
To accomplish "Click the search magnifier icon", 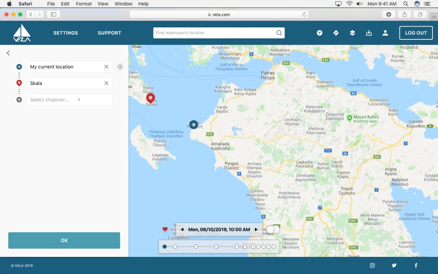I will click(x=279, y=33).
